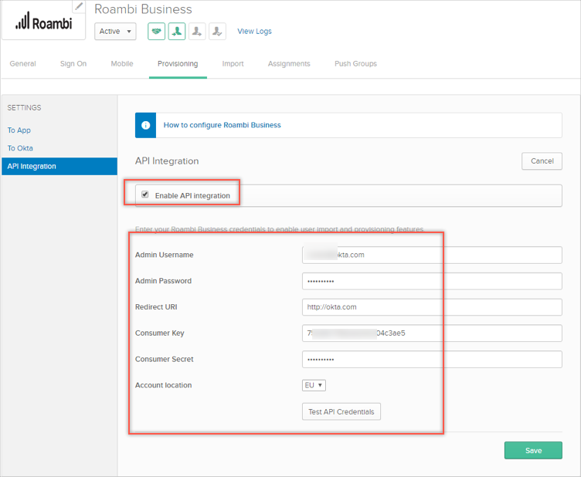581x477 pixels.
Task: Click the gray user with arrow icon
Action: pos(197,32)
